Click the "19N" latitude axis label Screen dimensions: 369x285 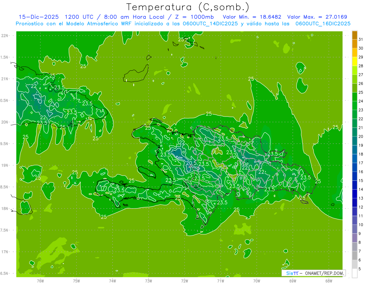coord(4,165)
